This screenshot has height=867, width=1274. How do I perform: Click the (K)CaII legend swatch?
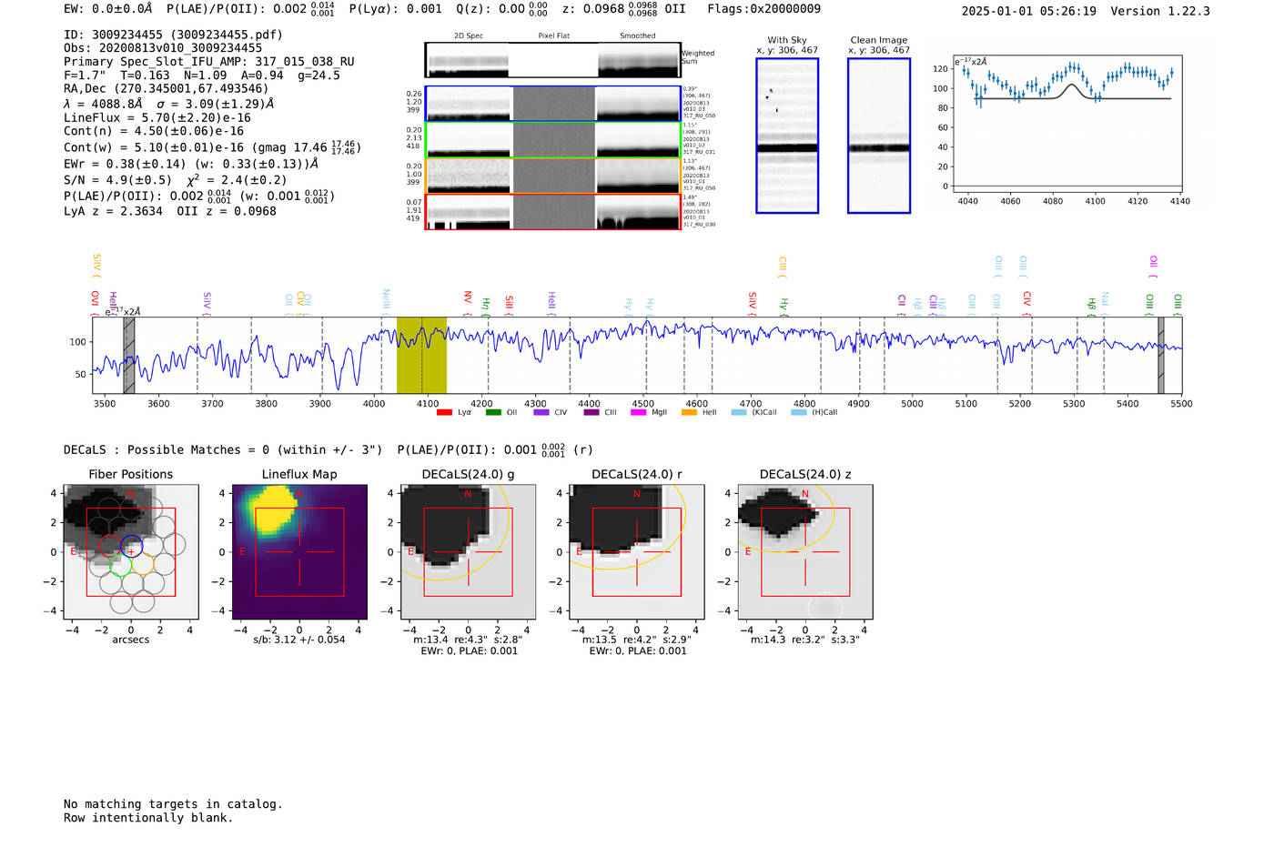739,412
